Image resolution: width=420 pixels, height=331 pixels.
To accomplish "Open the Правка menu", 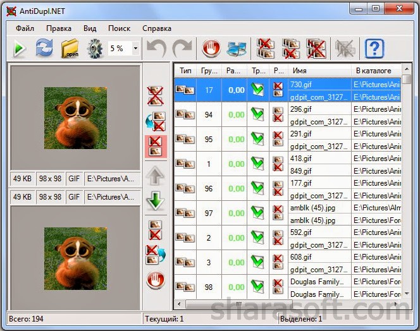I will [x=59, y=28].
